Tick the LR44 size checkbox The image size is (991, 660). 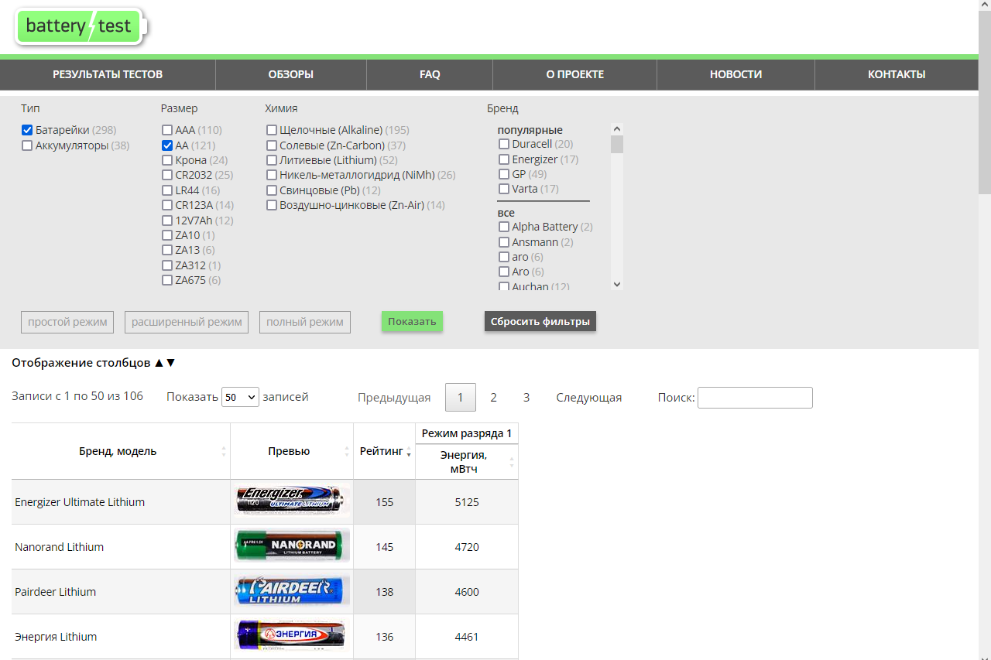167,190
